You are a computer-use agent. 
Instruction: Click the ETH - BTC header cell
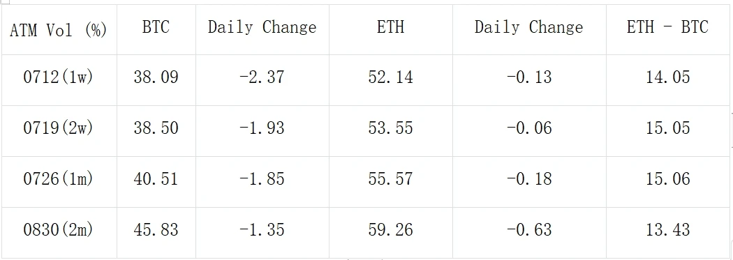click(x=668, y=30)
